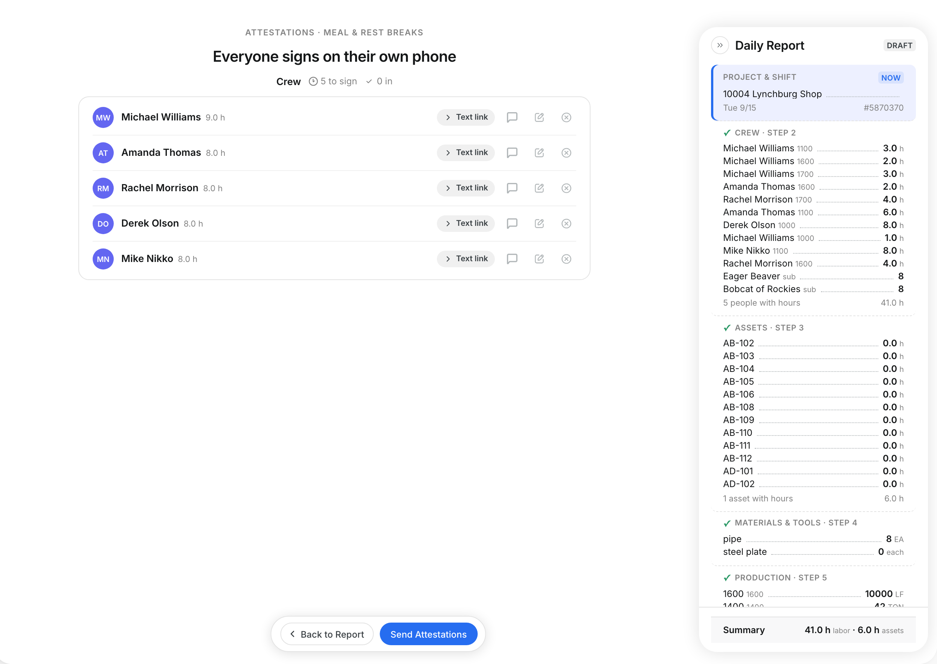Click the DO avatar for Derek Olson
The image size is (937, 664).
103,223
